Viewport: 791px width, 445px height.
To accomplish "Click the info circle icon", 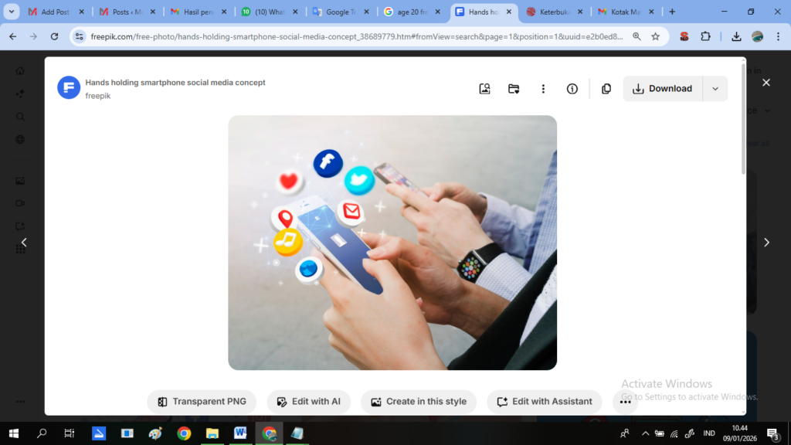I will (x=572, y=89).
